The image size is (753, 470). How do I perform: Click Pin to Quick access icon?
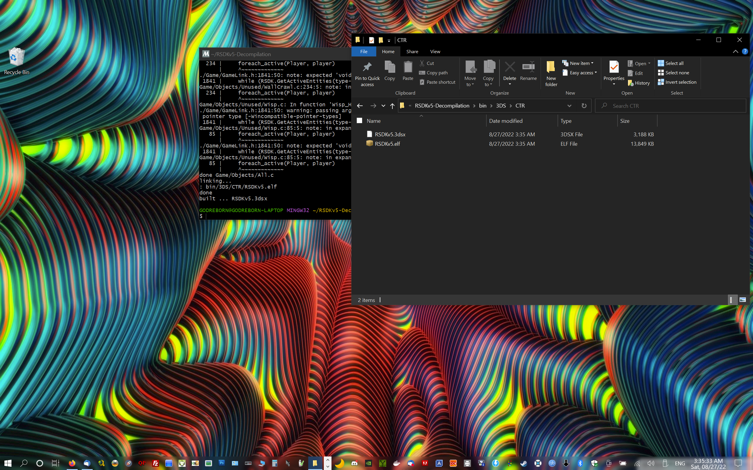367,67
